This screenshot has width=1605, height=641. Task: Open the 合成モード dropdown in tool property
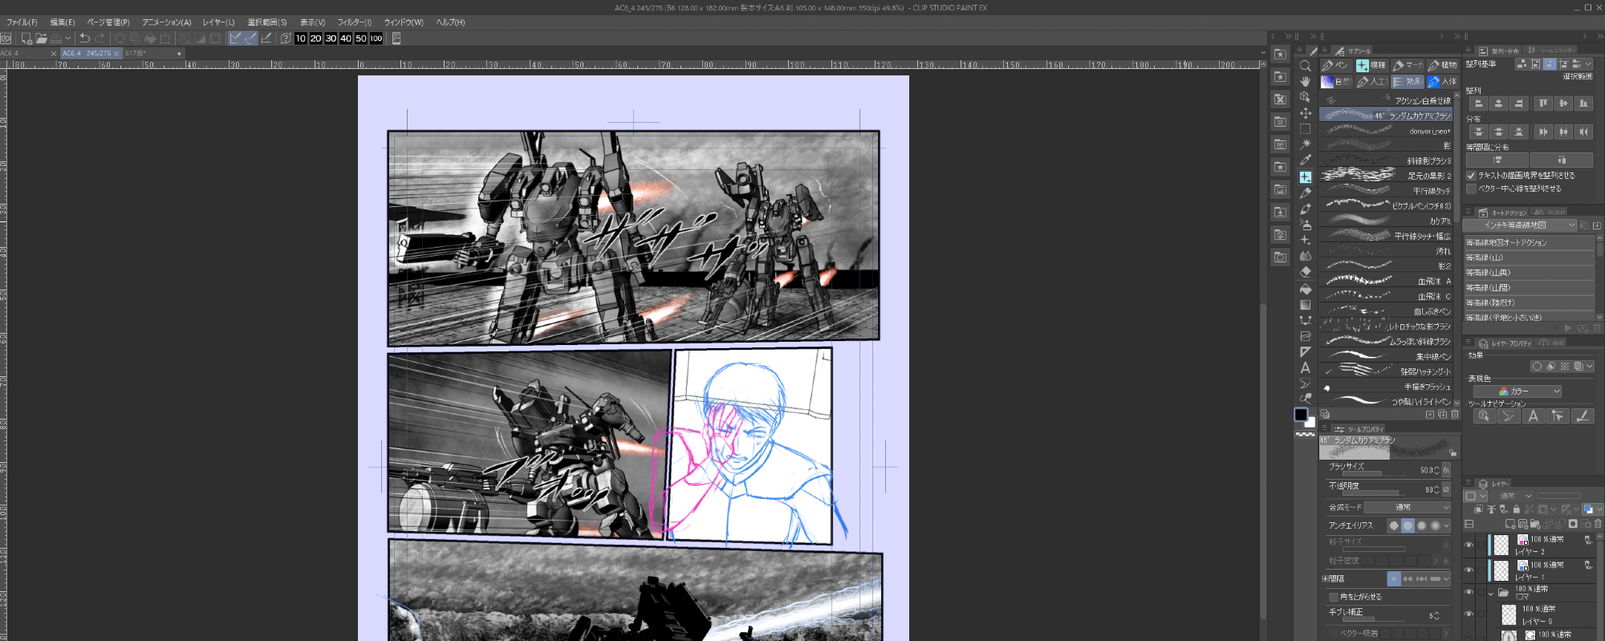coord(1407,507)
